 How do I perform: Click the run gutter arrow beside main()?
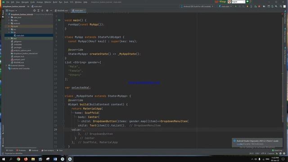pos(59,20)
